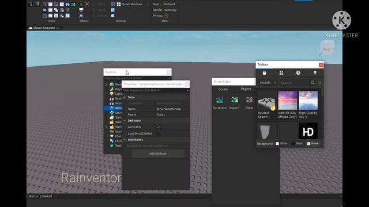Click the Physics stats item

(x=157, y=16)
